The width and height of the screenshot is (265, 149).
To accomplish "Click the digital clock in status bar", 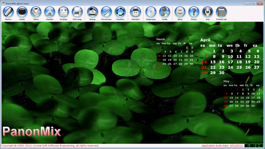I will (x=254, y=145).
